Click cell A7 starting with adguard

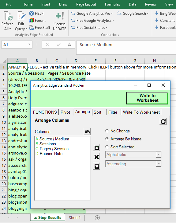(17, 104)
